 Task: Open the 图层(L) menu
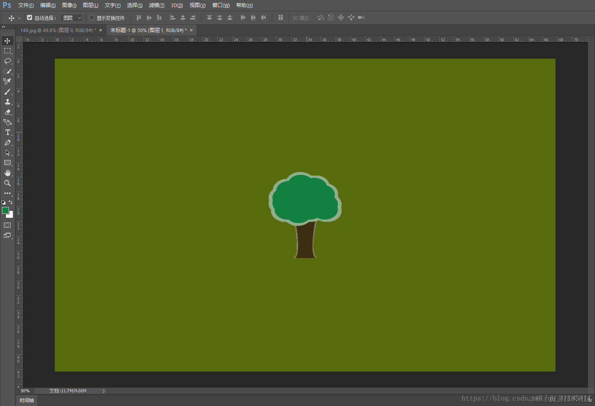coord(90,5)
